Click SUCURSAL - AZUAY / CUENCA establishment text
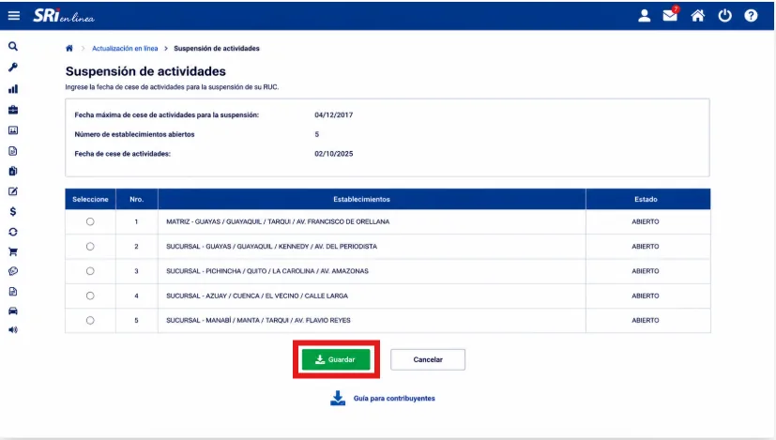The width and height of the screenshot is (776, 440). (x=257, y=296)
